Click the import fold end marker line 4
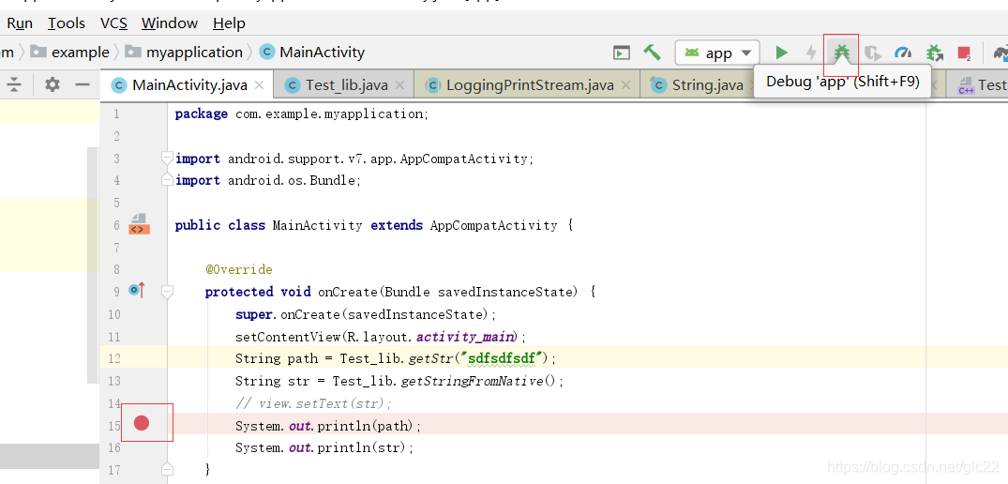 click(x=167, y=179)
